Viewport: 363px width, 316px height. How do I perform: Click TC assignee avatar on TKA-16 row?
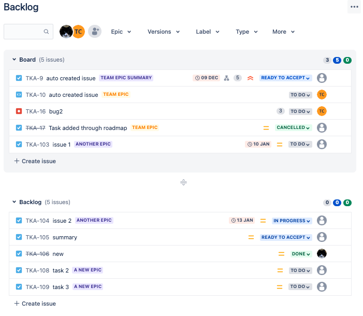tap(322, 111)
